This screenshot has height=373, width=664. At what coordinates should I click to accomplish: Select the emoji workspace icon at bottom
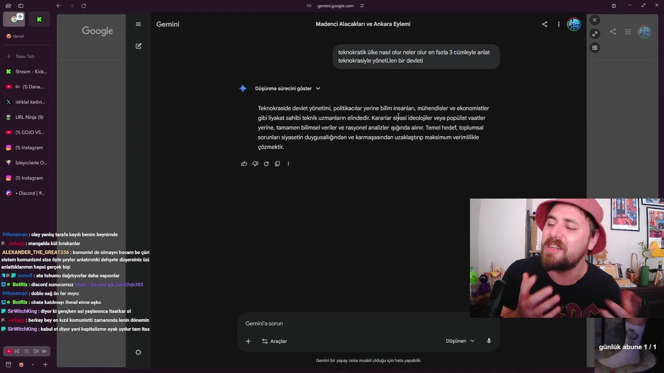[21, 365]
